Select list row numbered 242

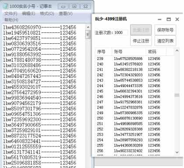pyautogui.click(x=134, y=75)
